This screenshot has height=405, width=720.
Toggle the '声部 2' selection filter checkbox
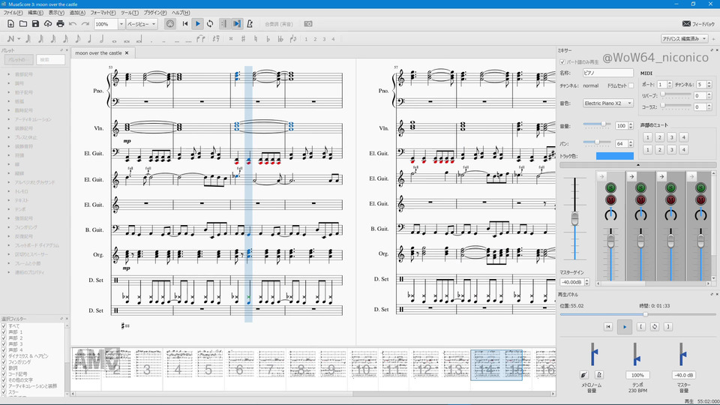coord(4,338)
